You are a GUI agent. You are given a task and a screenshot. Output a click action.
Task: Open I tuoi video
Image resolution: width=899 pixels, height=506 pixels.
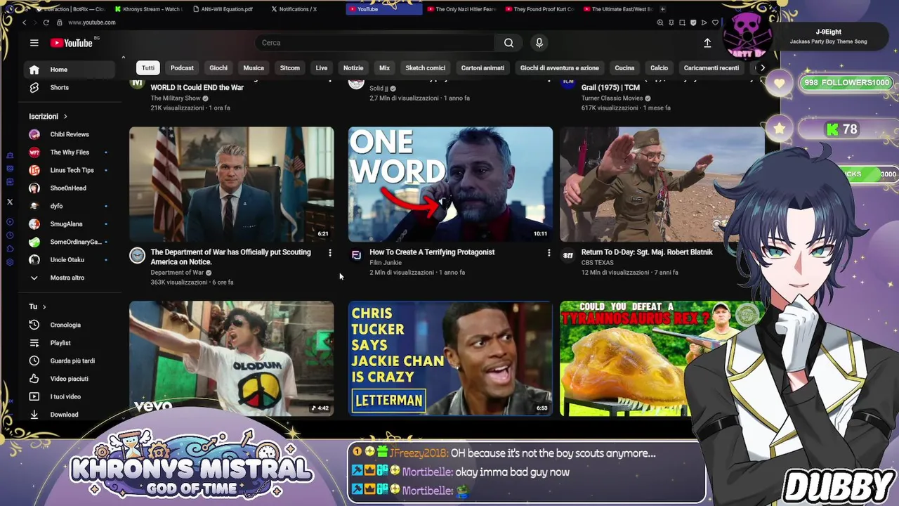(x=68, y=396)
